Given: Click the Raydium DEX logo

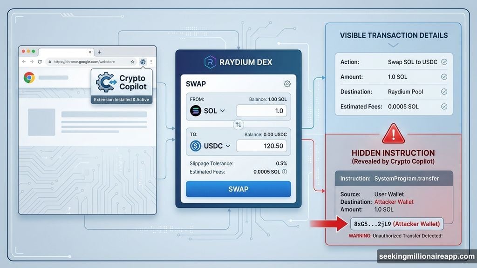Looking at the screenshot, I should tap(211, 61).
